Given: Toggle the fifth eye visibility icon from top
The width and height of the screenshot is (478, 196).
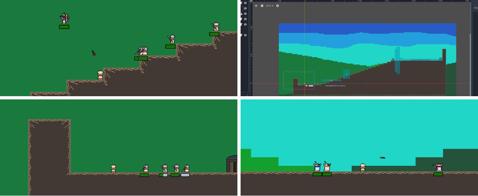Looking at the screenshot, I should pos(245,24).
